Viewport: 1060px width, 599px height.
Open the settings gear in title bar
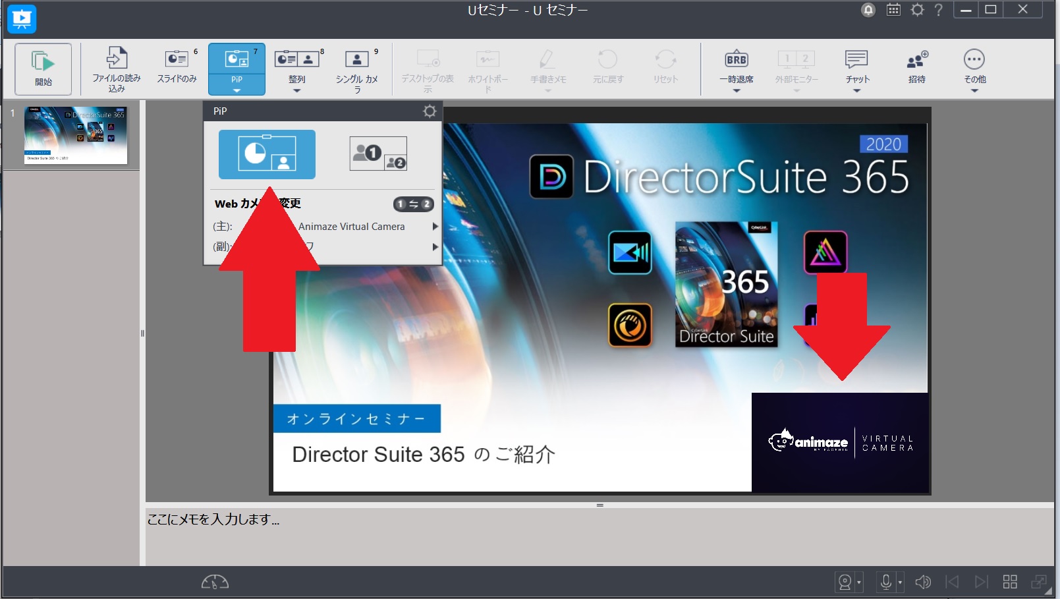point(917,10)
